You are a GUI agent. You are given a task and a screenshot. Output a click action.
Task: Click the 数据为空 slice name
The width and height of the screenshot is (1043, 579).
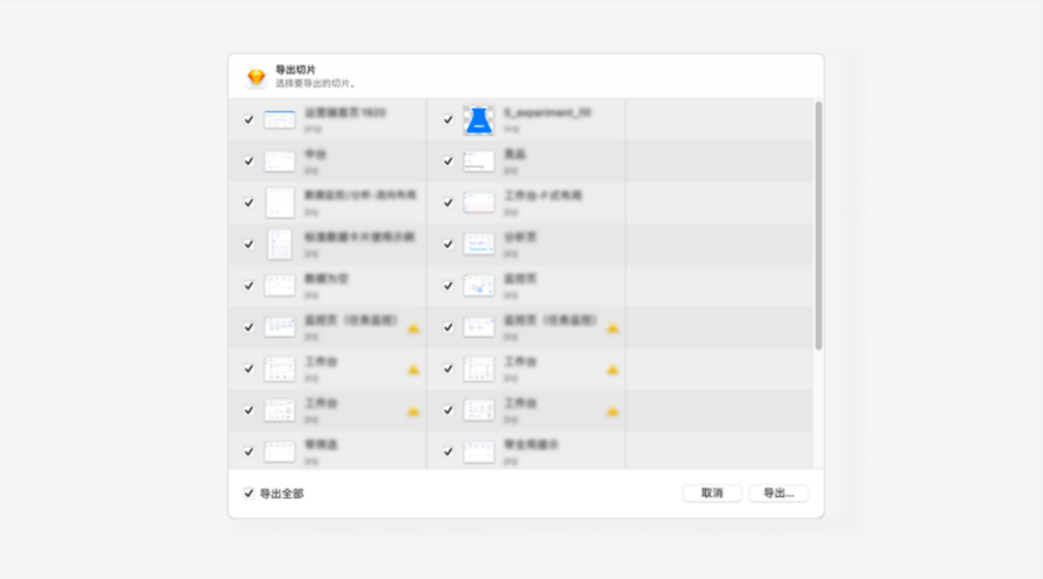tap(326, 279)
